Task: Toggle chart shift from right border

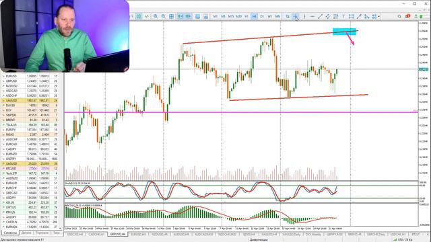Action: coord(189,16)
